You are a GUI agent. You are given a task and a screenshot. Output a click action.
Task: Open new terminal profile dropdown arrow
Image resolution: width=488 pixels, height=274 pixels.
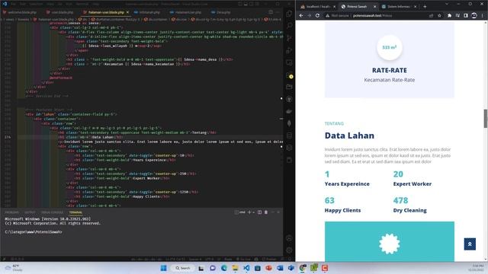(x=254, y=212)
